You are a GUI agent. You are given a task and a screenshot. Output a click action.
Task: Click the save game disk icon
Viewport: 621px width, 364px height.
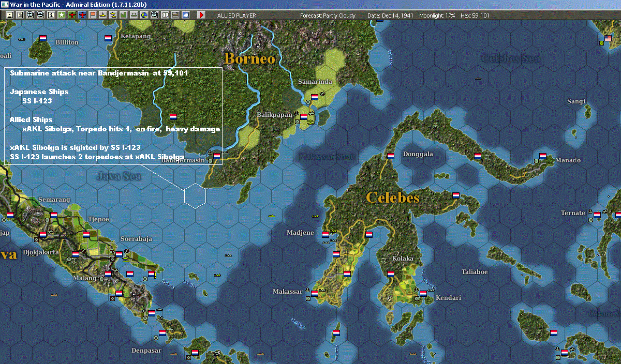(x=10, y=15)
